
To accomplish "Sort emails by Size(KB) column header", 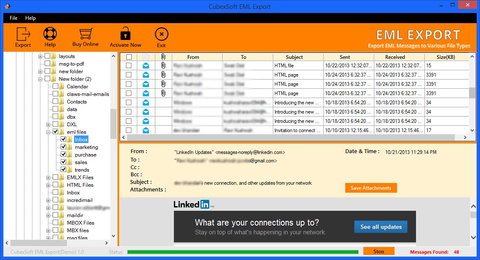I will [x=446, y=57].
